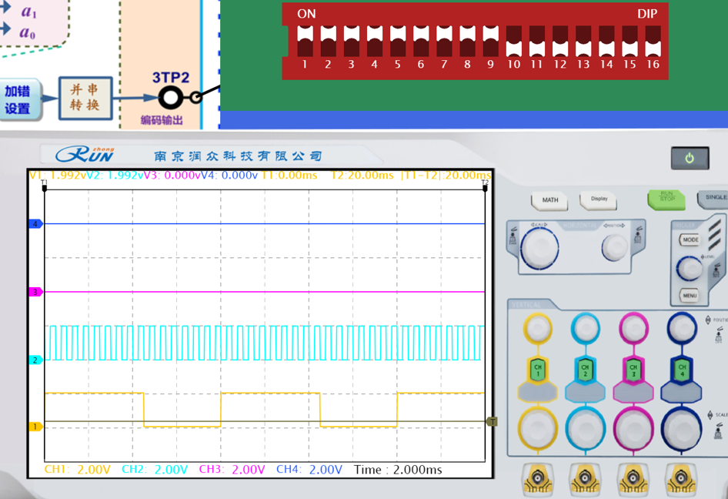Viewport: 728px width, 499px height.
Task: Toggle DIP switch 1
Action: [305, 41]
